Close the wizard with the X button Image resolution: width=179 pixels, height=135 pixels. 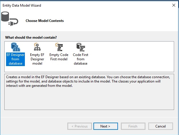(x=174, y=5)
